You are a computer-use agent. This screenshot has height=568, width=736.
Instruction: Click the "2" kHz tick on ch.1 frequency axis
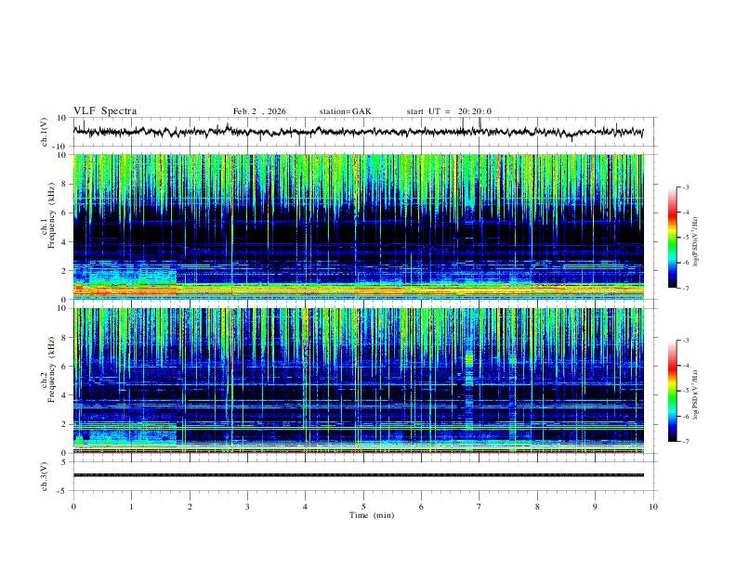pos(64,271)
